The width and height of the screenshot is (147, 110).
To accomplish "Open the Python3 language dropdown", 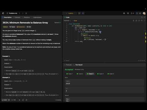I will click(67, 21).
